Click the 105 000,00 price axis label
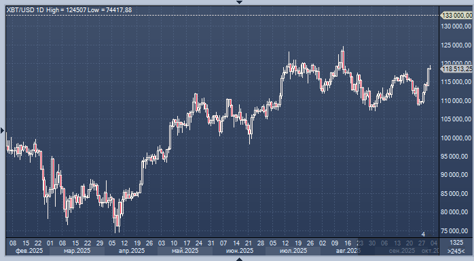The width and height of the screenshot is (474, 261). click(x=456, y=119)
